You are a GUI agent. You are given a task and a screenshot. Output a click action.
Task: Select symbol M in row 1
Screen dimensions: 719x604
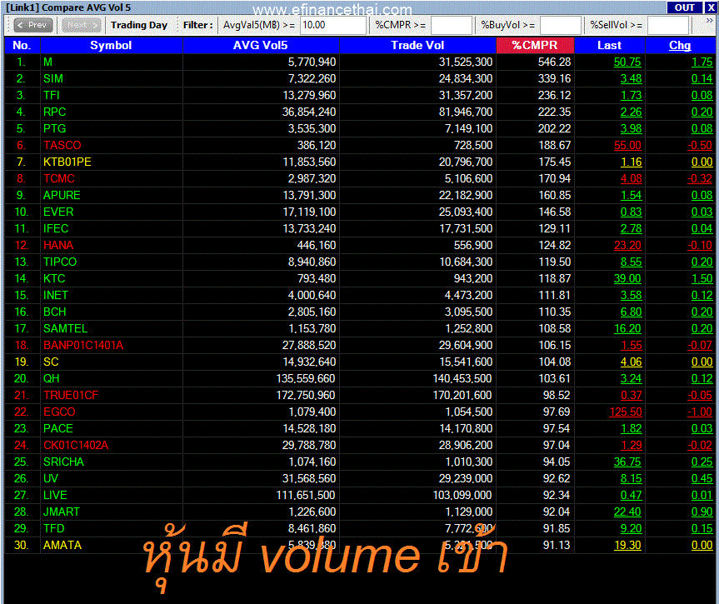click(x=47, y=62)
